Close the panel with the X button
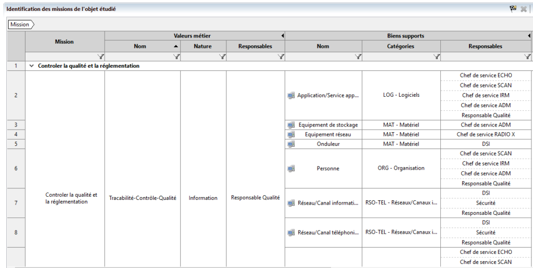This screenshot has width=533, height=268. 524,9
